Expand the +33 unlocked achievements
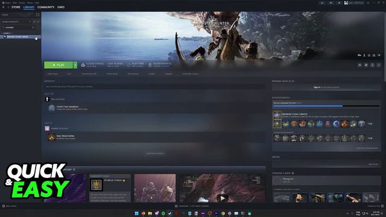 pyautogui.click(x=370, y=124)
